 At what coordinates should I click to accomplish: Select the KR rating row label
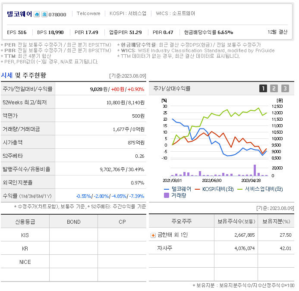(25, 248)
